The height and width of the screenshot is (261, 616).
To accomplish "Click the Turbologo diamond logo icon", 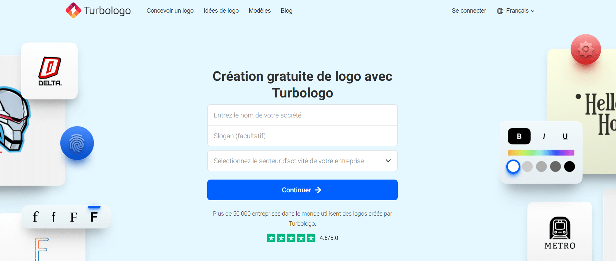I will [x=73, y=10].
